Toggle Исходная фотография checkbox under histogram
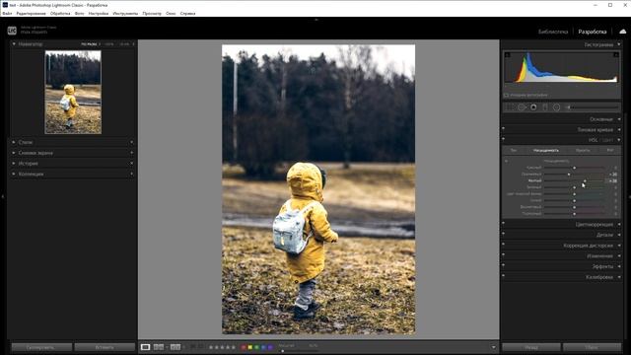 click(506, 95)
